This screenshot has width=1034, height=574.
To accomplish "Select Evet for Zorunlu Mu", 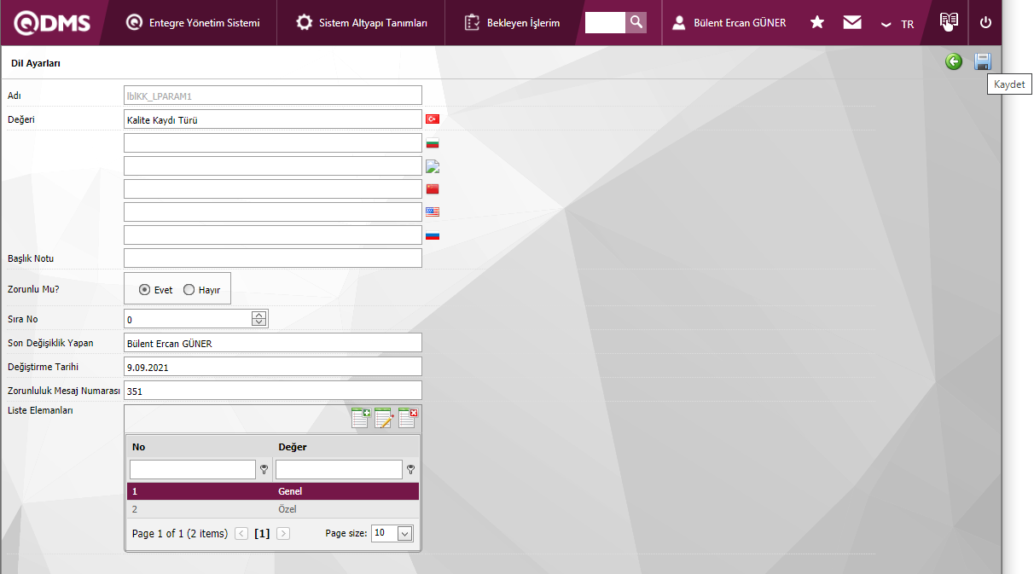I will (x=144, y=290).
